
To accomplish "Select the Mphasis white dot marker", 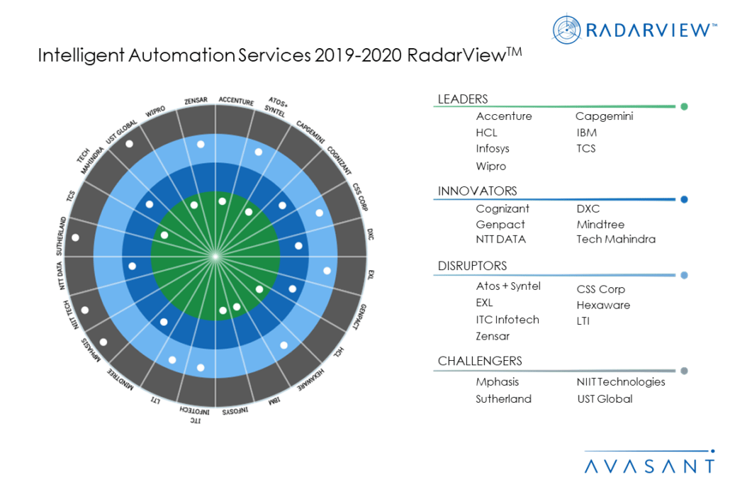I will [103, 342].
